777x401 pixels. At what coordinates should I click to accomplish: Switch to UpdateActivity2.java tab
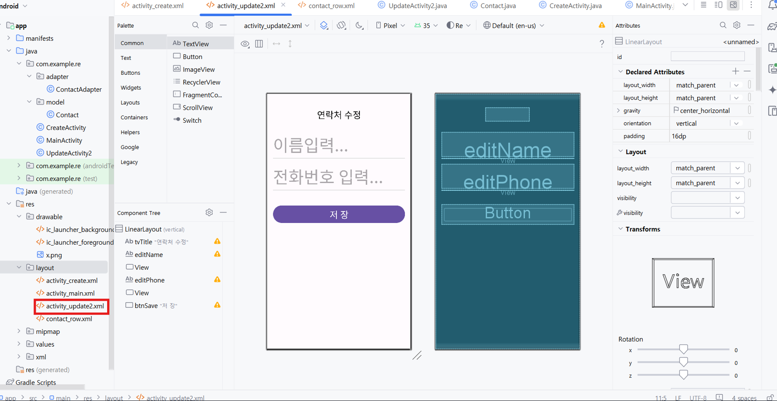pos(412,5)
